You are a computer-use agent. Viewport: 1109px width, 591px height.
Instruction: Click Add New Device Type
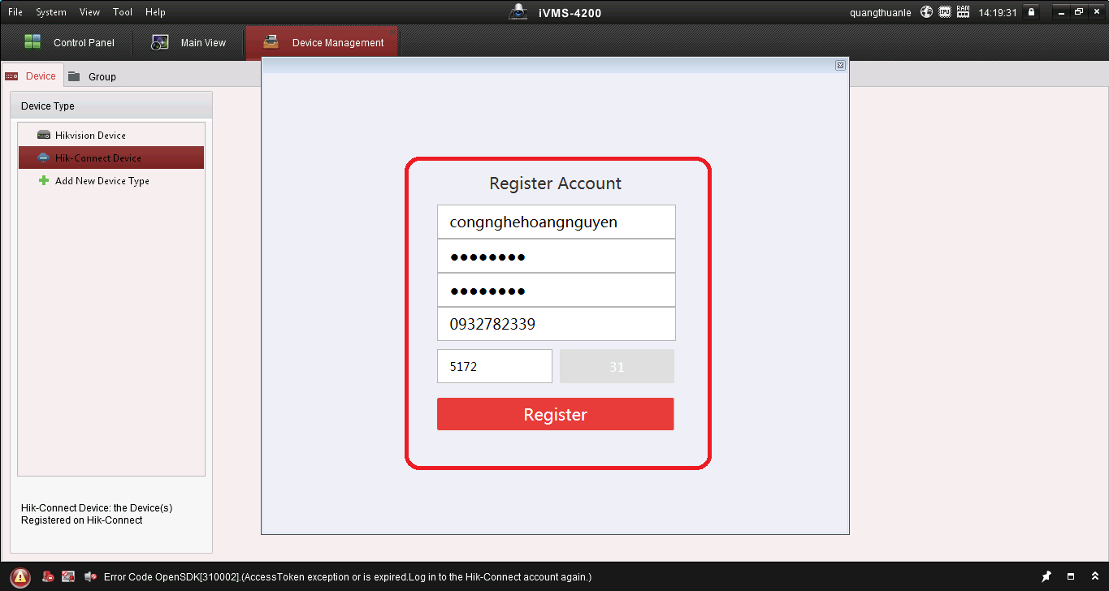pyautogui.click(x=102, y=181)
